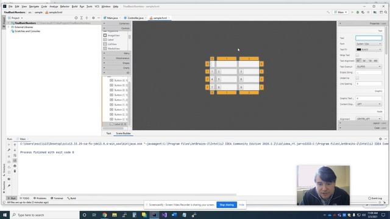Viewport: 390px width, 219px height.
Task: Click the rerun icon in Run panel
Action: 9,145
